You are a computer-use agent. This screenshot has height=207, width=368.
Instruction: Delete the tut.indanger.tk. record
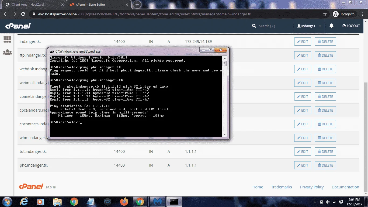325,151
